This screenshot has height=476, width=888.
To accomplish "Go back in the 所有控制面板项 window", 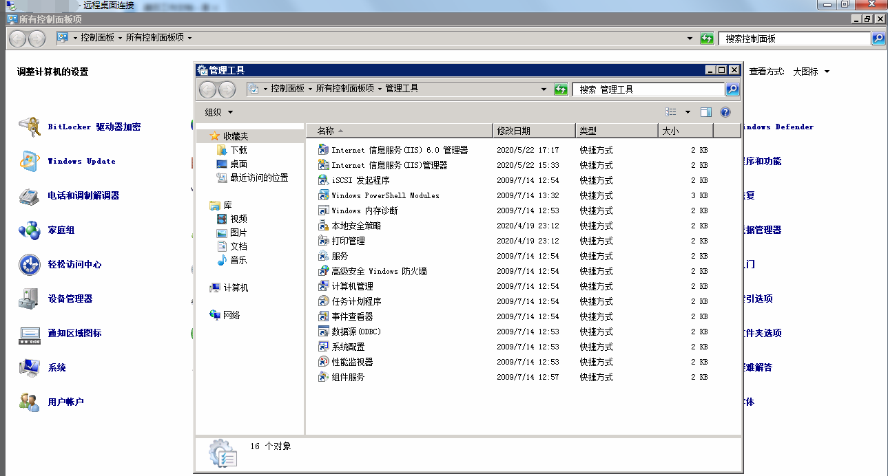I will (18, 39).
